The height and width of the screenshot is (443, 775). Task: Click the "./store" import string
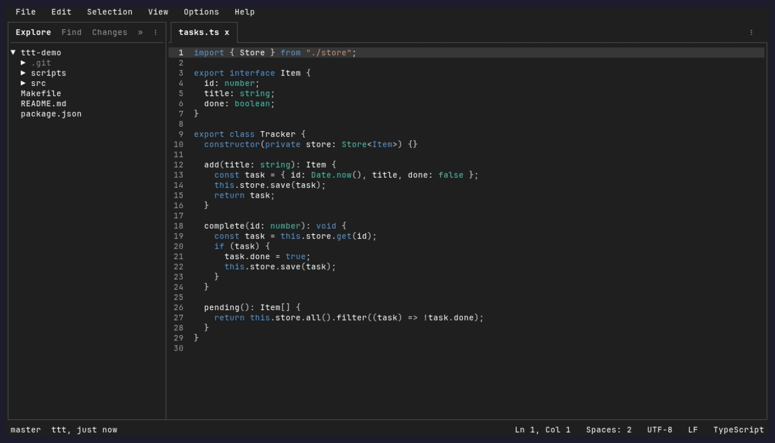tap(329, 53)
